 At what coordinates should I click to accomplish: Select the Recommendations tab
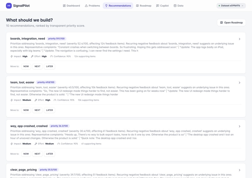click(x=118, y=6)
